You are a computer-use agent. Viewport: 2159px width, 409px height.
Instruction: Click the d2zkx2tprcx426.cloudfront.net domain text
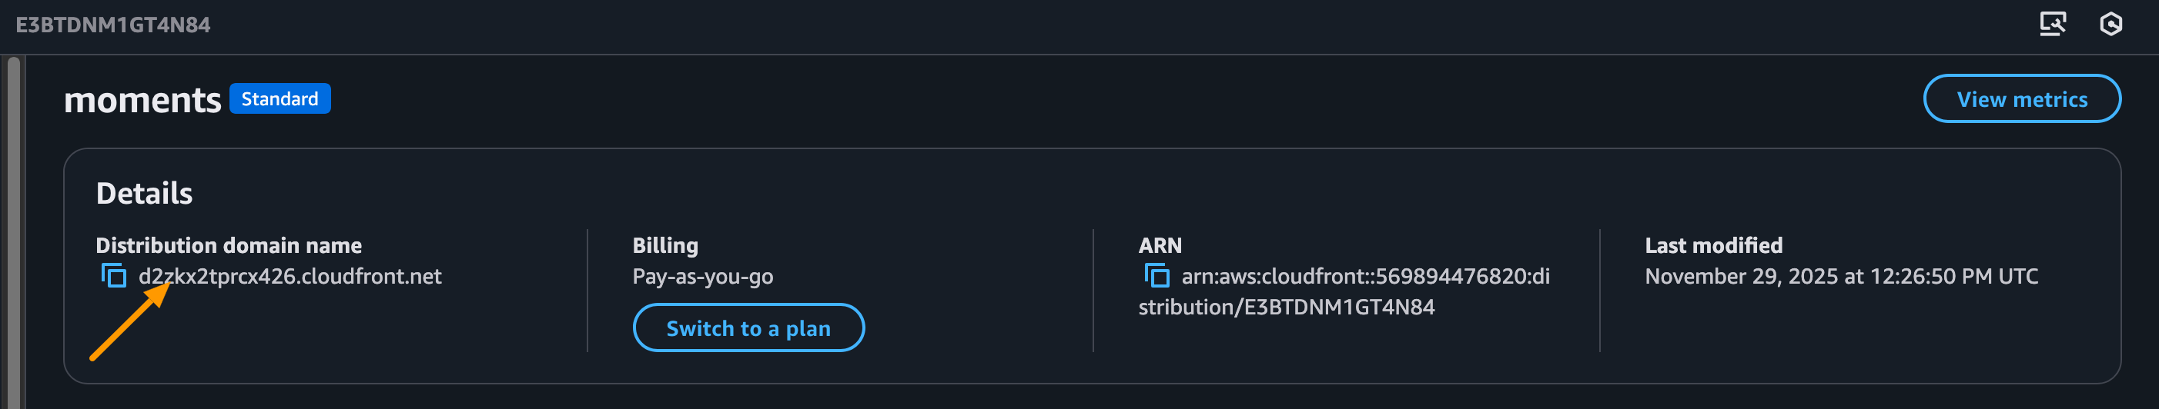290,276
